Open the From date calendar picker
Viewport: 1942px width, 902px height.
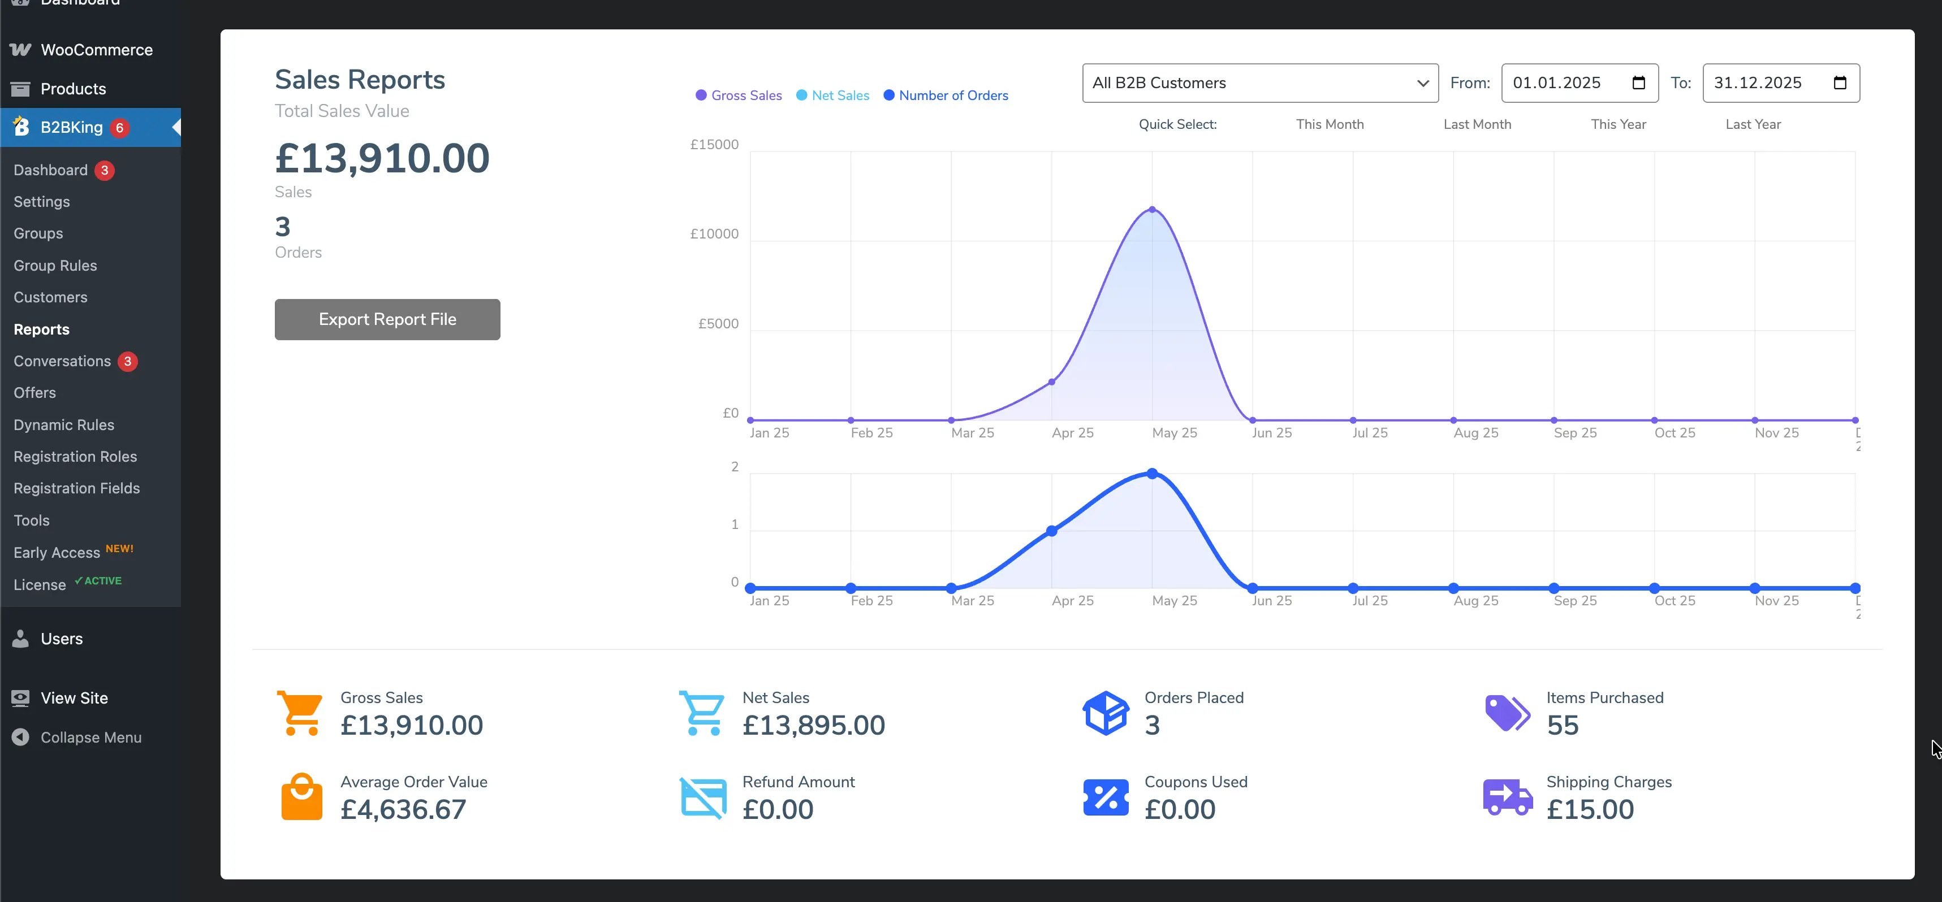point(1638,83)
